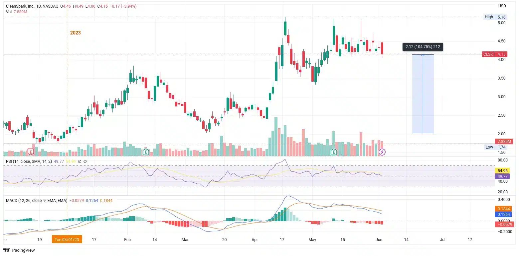This screenshot has width=519, height=256.
Task: Click the Jun label on time axis
Action: pyautogui.click(x=379, y=239)
